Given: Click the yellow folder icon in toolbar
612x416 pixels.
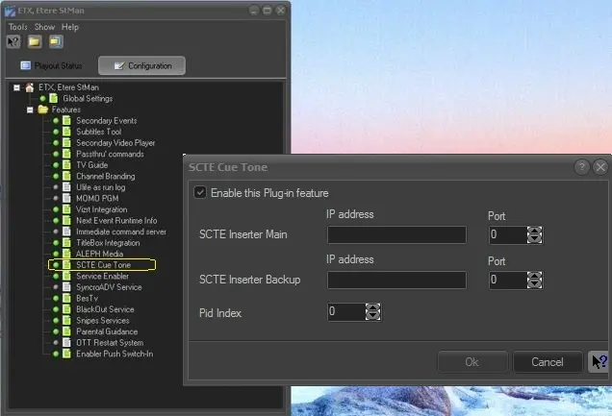Looking at the screenshot, I should [x=35, y=42].
